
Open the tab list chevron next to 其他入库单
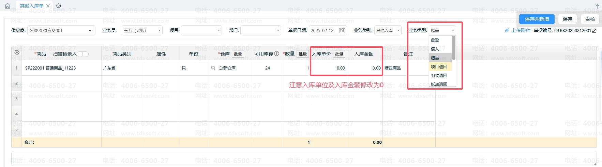[x=59, y=6]
